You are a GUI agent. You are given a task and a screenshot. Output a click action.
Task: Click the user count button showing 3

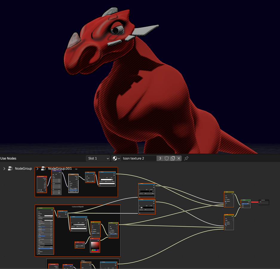(x=160, y=158)
